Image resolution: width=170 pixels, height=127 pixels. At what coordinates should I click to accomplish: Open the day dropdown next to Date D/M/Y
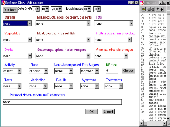pos(38,9)
